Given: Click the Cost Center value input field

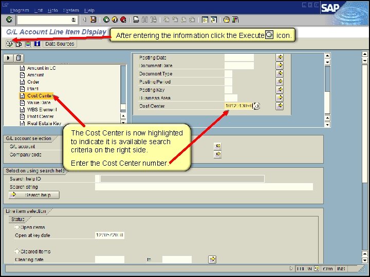Looking at the screenshot, I should [239, 106].
